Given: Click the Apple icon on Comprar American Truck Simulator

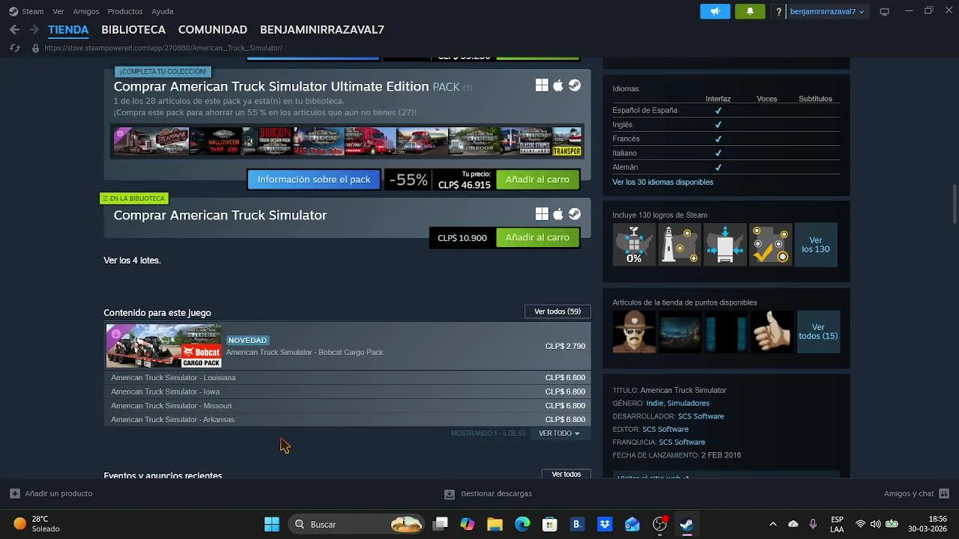Looking at the screenshot, I should [558, 214].
